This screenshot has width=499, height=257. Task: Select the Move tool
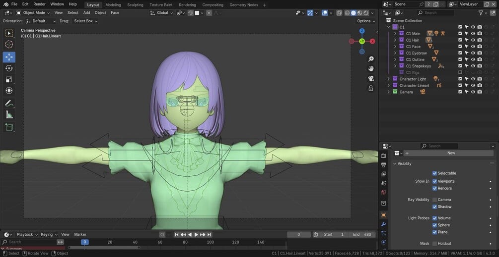coord(9,57)
